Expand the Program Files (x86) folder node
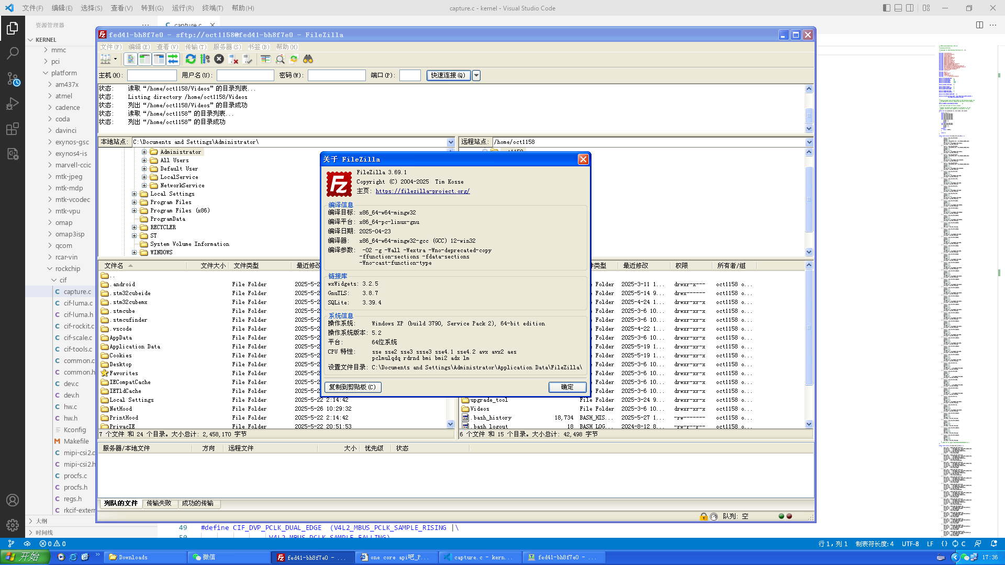 pyautogui.click(x=135, y=211)
